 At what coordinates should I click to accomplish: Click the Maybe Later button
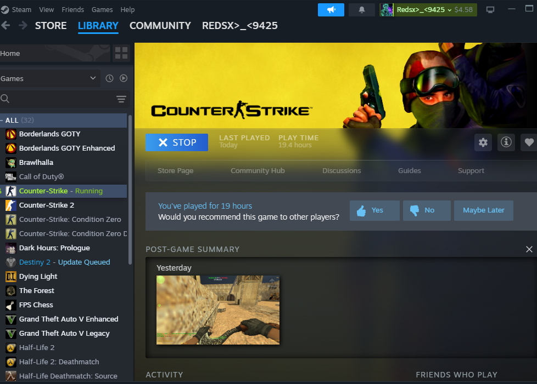(x=483, y=210)
